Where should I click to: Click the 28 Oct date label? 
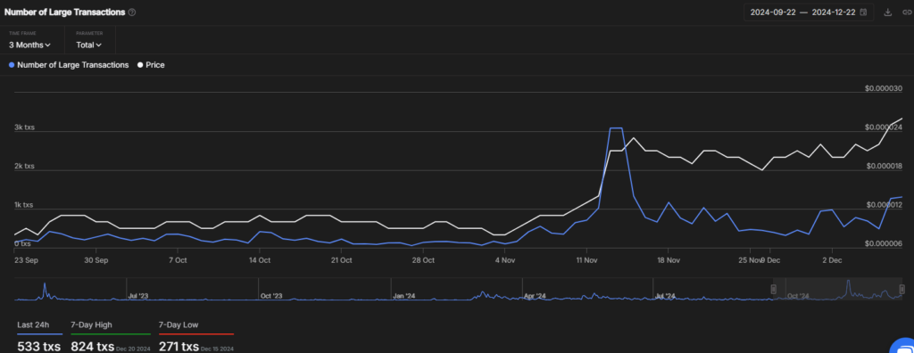point(423,260)
